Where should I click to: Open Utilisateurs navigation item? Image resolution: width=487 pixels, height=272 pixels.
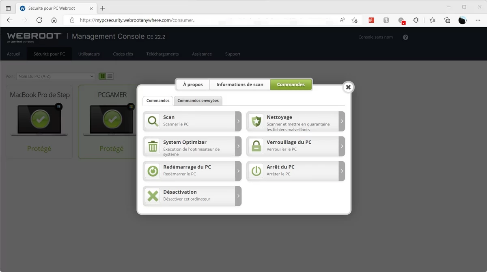coord(89,54)
